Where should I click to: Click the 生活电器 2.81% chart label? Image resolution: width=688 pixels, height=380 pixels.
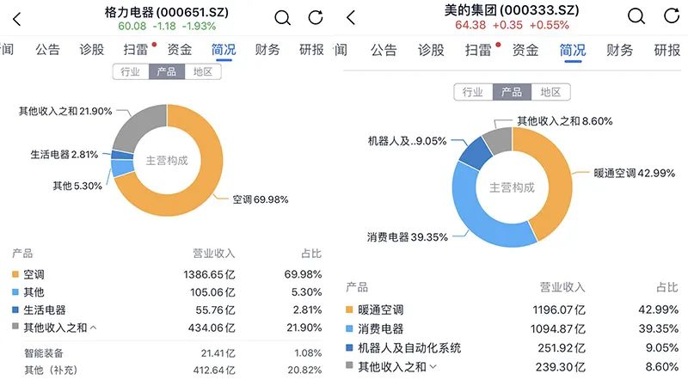[64, 155]
